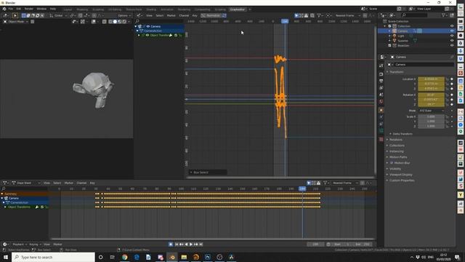This screenshot has height=262, width=465.
Task: Select Light object in the outliner
Action: (401, 36)
